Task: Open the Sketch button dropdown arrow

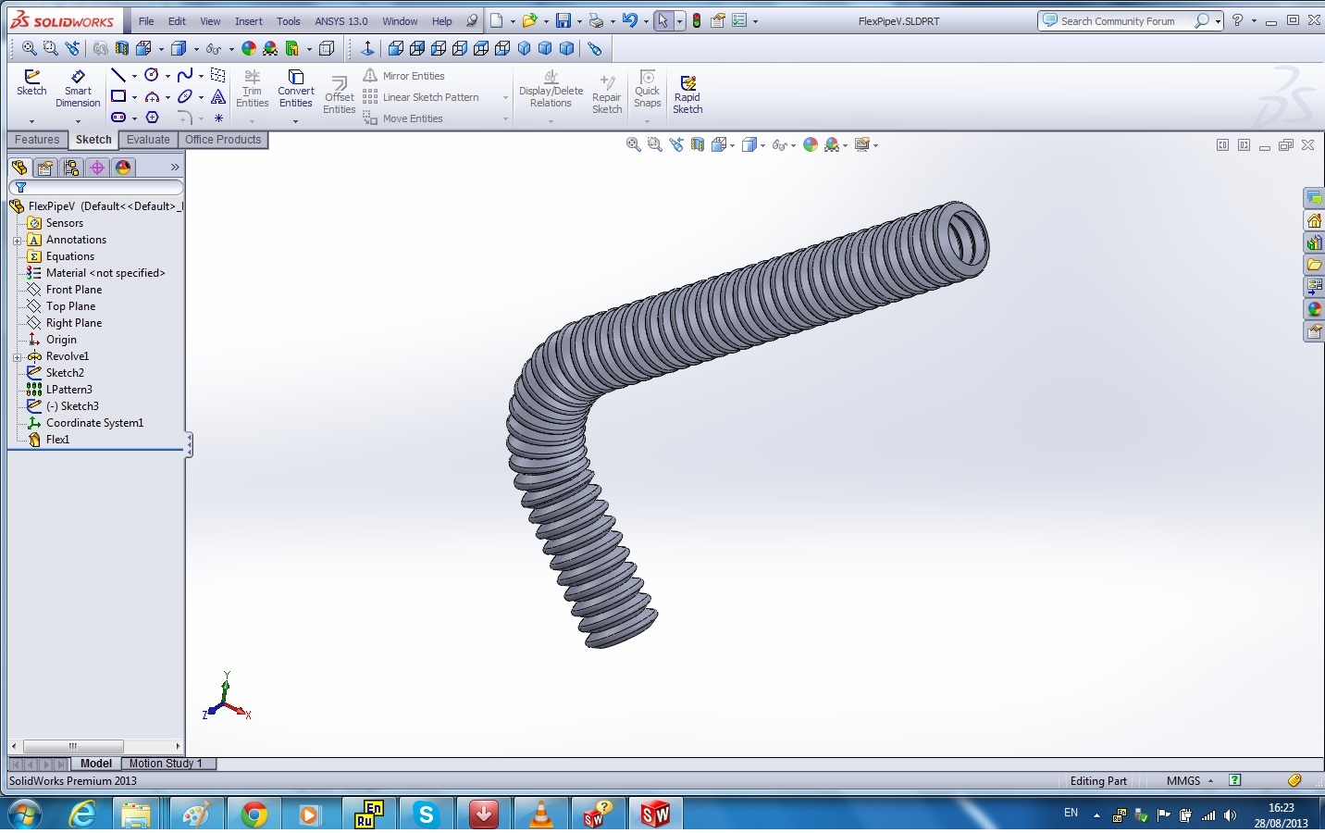Action: point(31,120)
